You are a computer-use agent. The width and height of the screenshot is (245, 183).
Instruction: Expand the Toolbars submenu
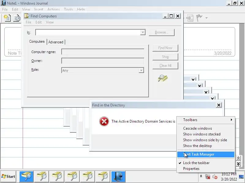pos(206,120)
